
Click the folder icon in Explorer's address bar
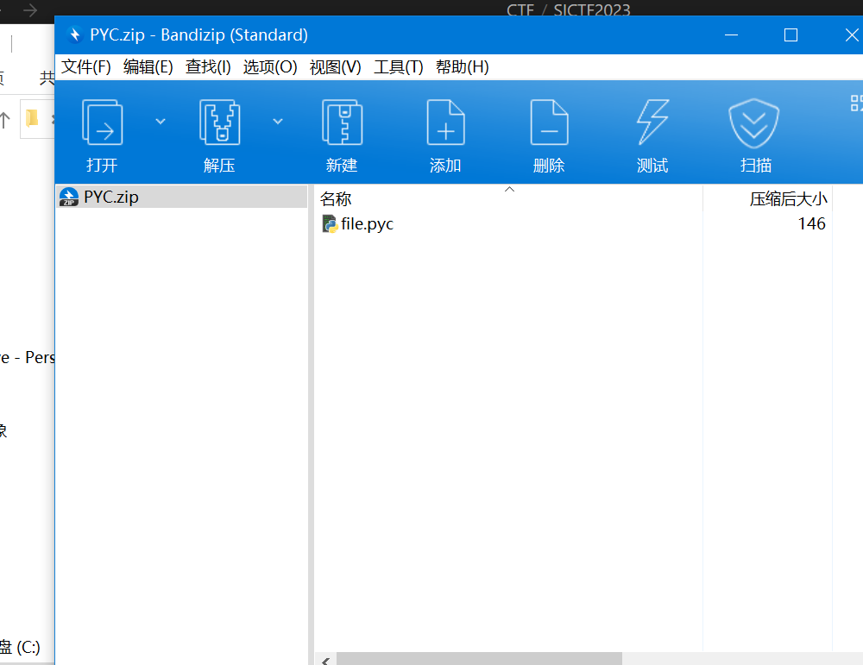tap(32, 118)
